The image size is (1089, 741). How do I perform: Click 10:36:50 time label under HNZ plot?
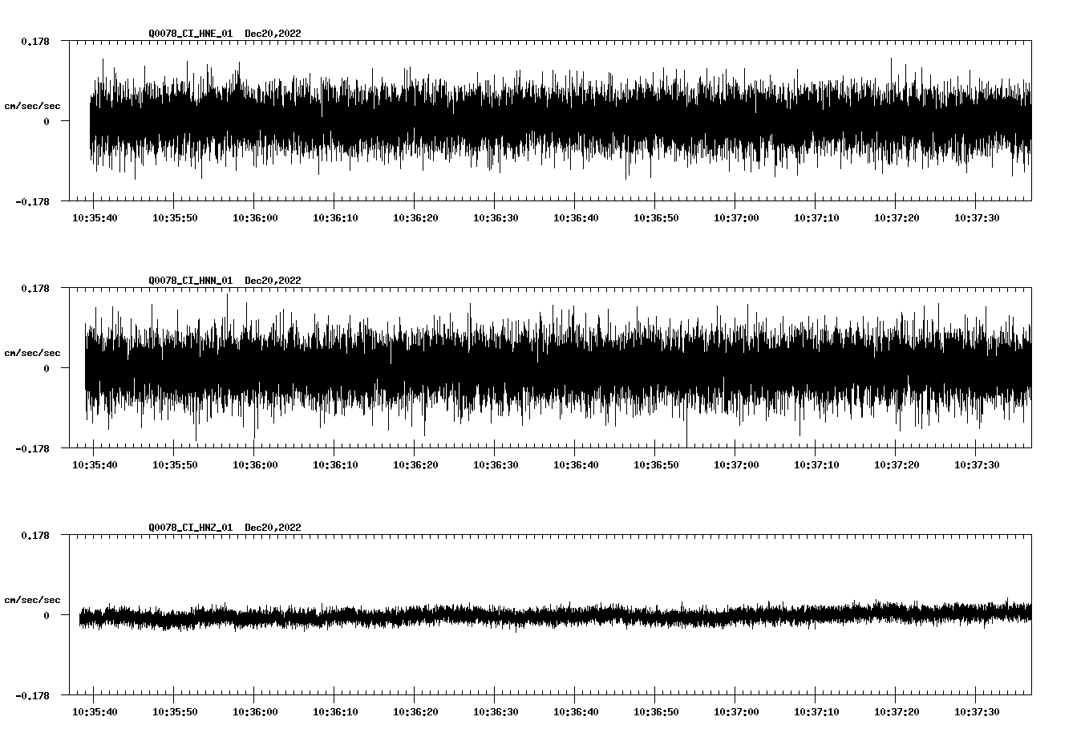[x=656, y=712]
